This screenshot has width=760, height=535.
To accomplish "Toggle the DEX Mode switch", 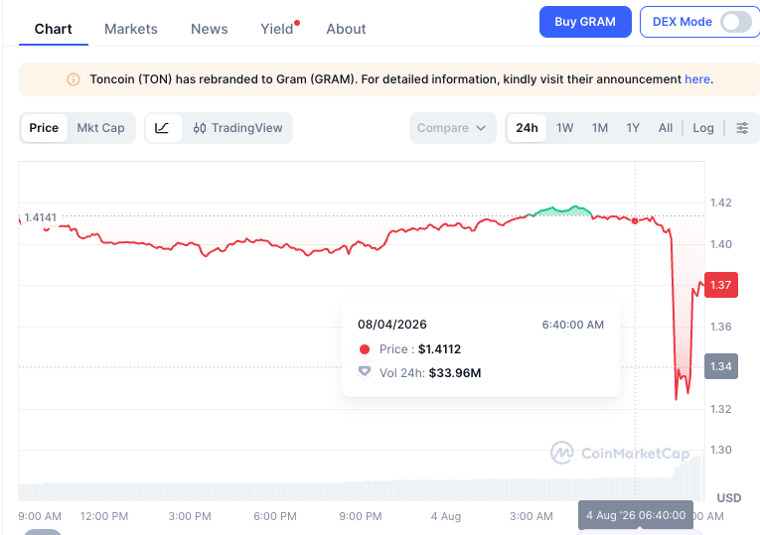I will pos(736,22).
